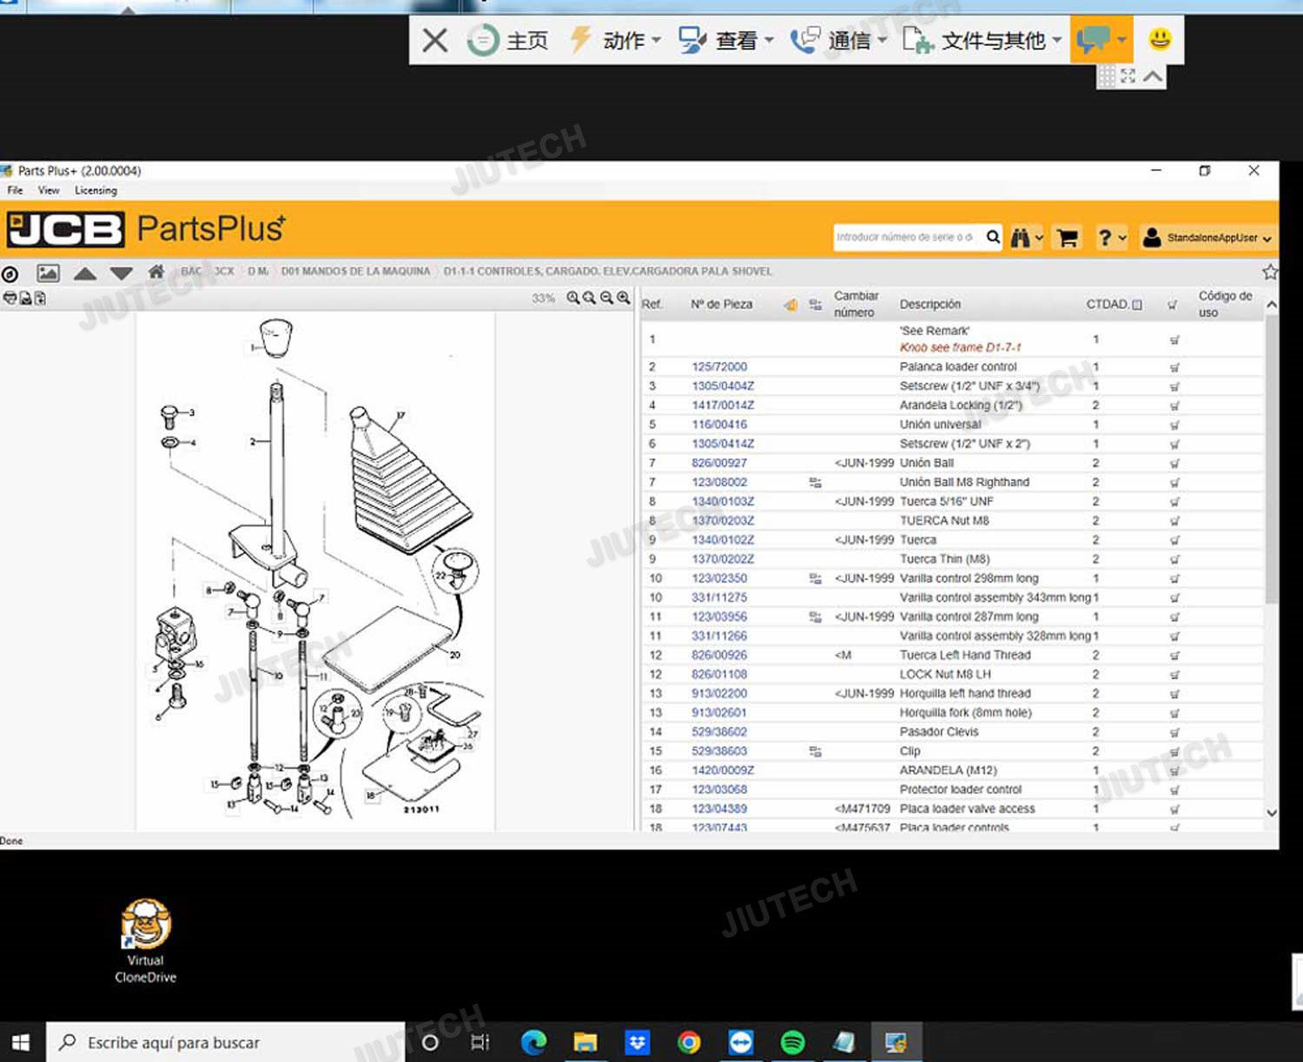Go to the previous page with up arrow

click(x=84, y=274)
